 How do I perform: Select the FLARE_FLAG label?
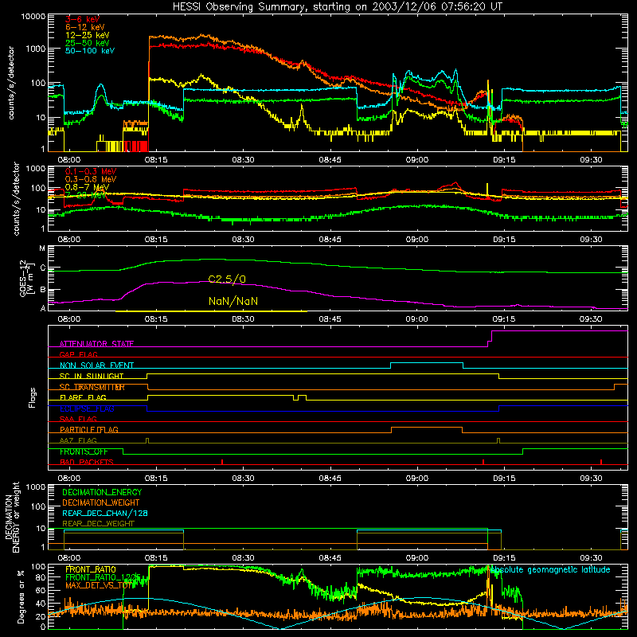coord(83,397)
